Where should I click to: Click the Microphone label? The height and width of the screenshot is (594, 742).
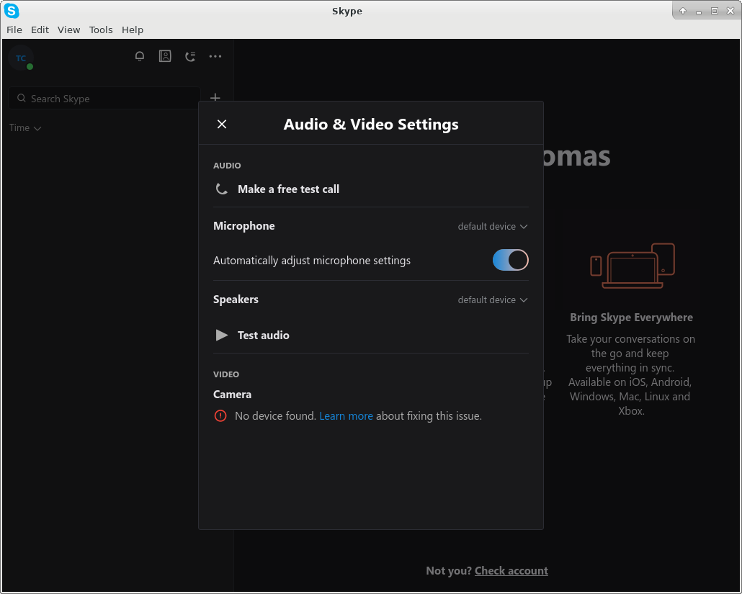[x=243, y=226]
